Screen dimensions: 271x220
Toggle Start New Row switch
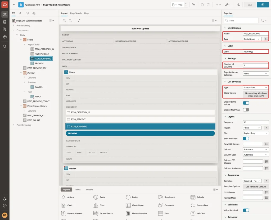pos(246,139)
